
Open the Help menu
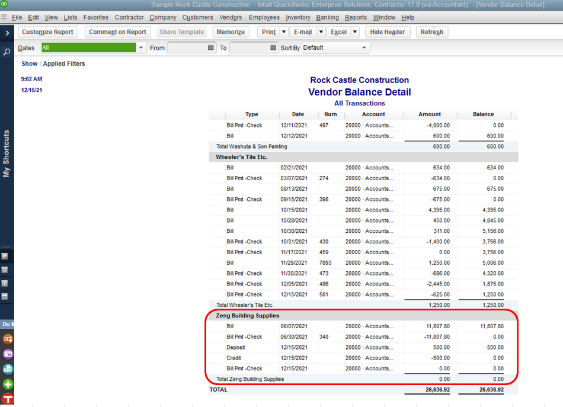pos(408,17)
